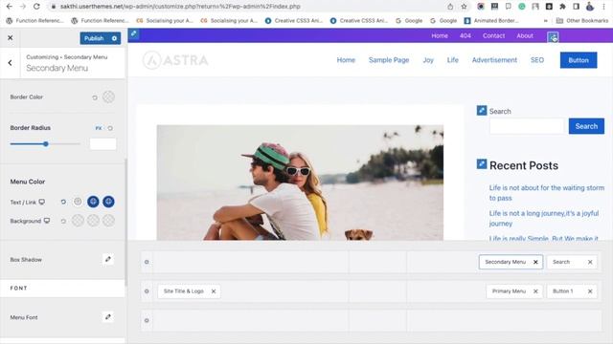The height and width of the screenshot is (344, 613).
Task: Open publish settings gear next to Publish
Action: tap(114, 38)
